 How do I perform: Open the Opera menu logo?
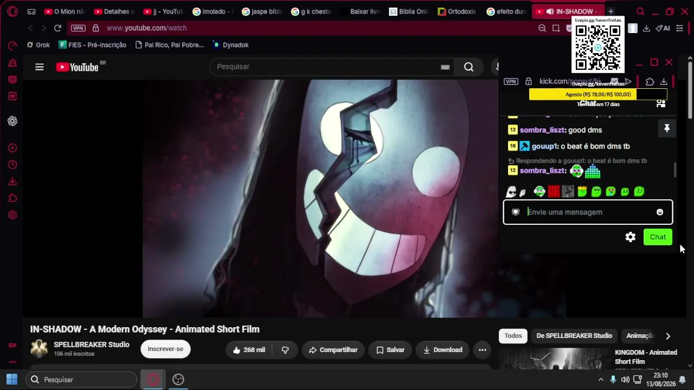(x=12, y=11)
